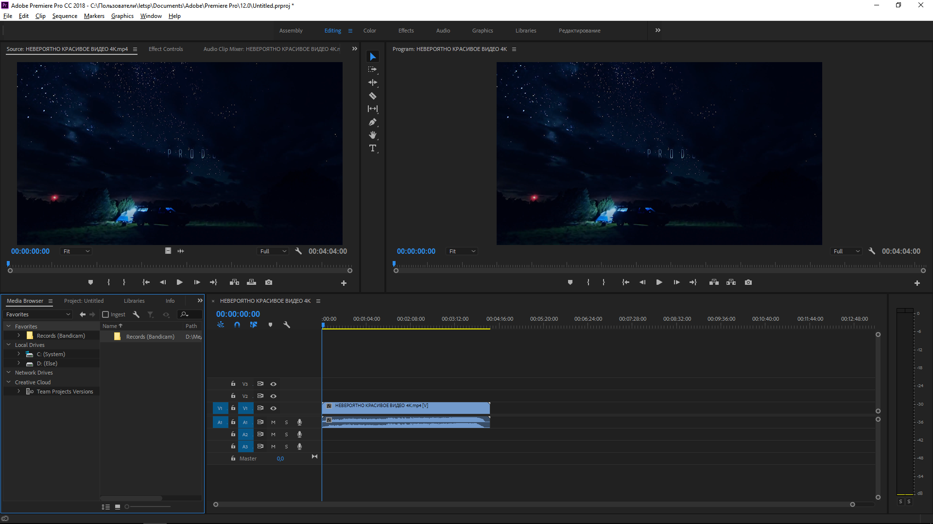The height and width of the screenshot is (524, 933).
Task: Click the Fit dropdown in Program monitor
Action: (x=460, y=251)
